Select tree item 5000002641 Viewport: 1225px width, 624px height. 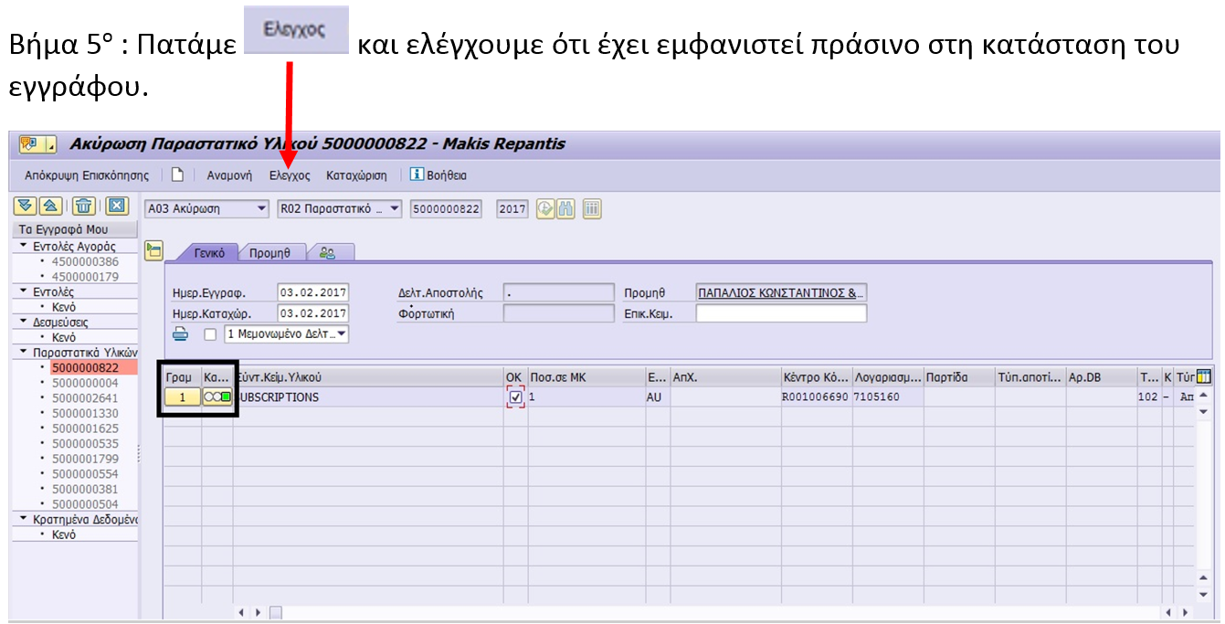[85, 397]
